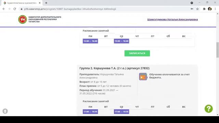Close the Бумагопластика tab
This screenshot has width=219, height=123.
click(x=40, y=3)
